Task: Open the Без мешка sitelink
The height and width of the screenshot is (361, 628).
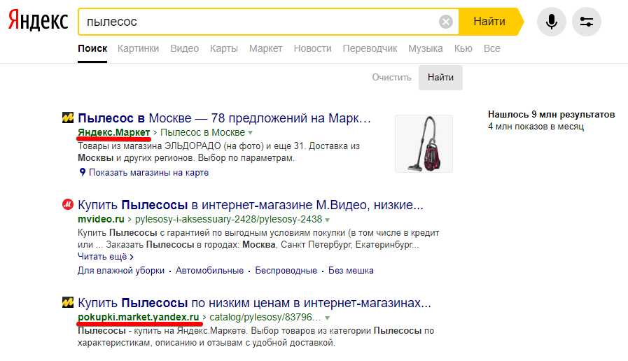Action: [x=351, y=271]
